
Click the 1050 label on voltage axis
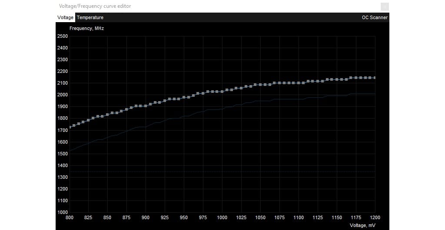260,217
